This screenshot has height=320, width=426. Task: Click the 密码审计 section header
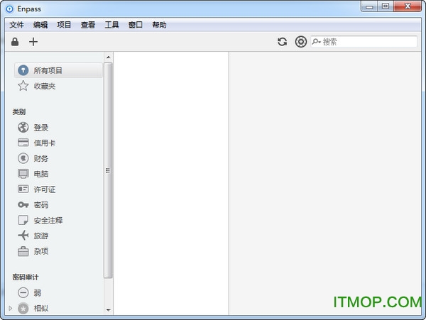coord(26,277)
